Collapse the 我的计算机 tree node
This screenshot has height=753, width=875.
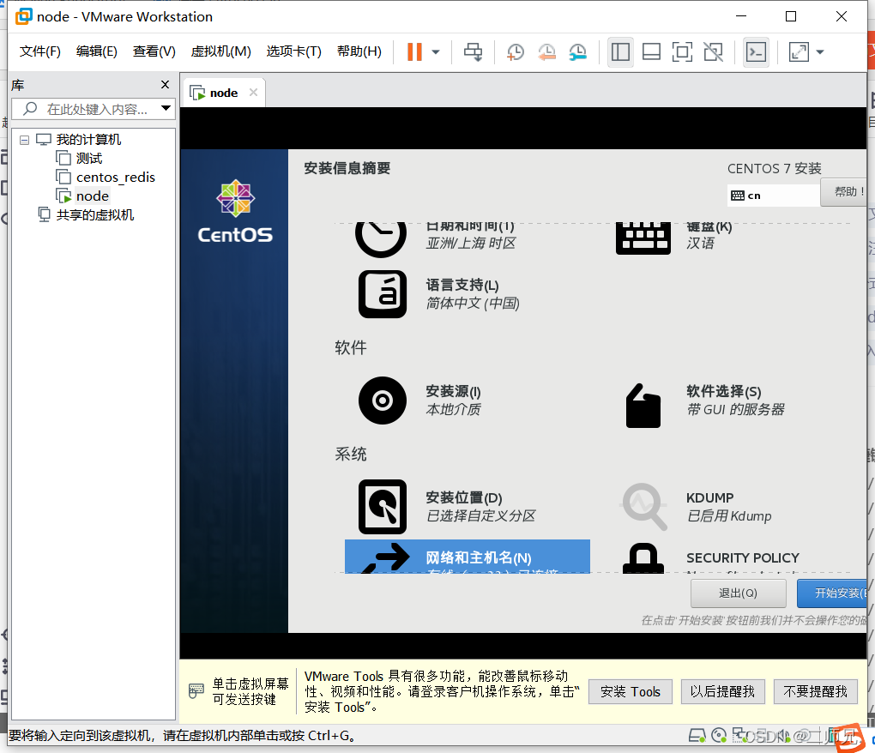(25, 140)
